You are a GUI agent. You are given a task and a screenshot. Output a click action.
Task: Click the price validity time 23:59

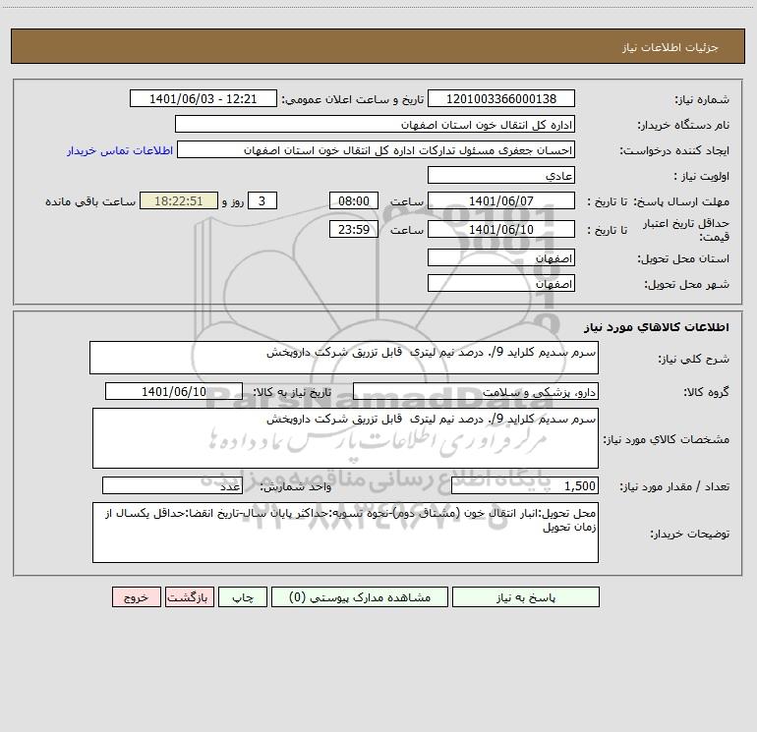(353, 230)
